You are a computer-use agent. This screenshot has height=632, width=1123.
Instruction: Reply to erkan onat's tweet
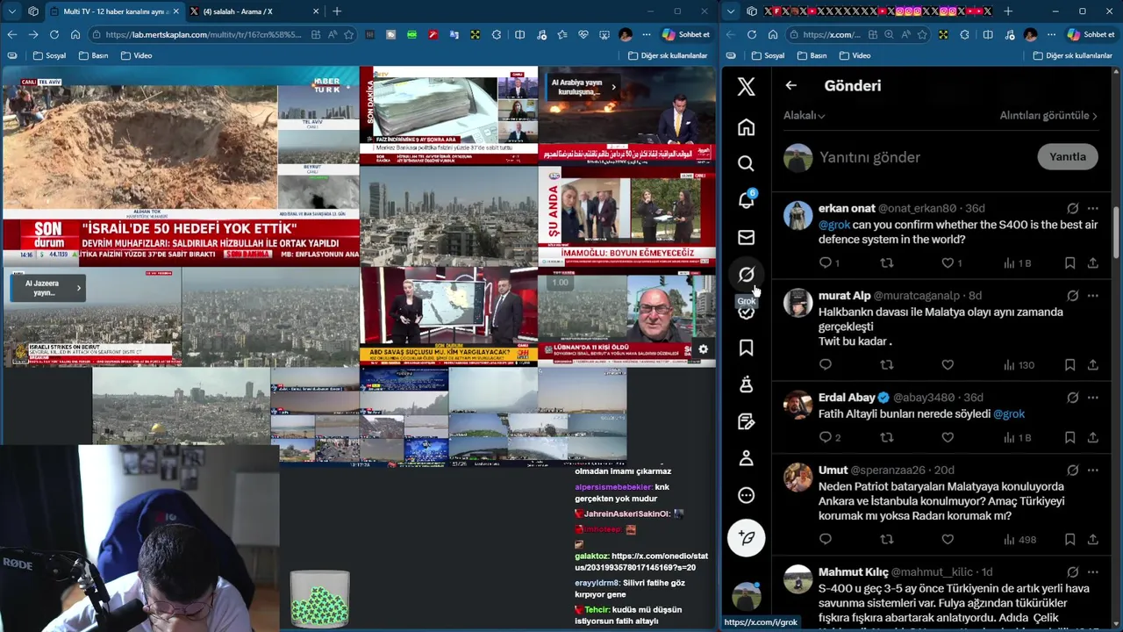825,262
